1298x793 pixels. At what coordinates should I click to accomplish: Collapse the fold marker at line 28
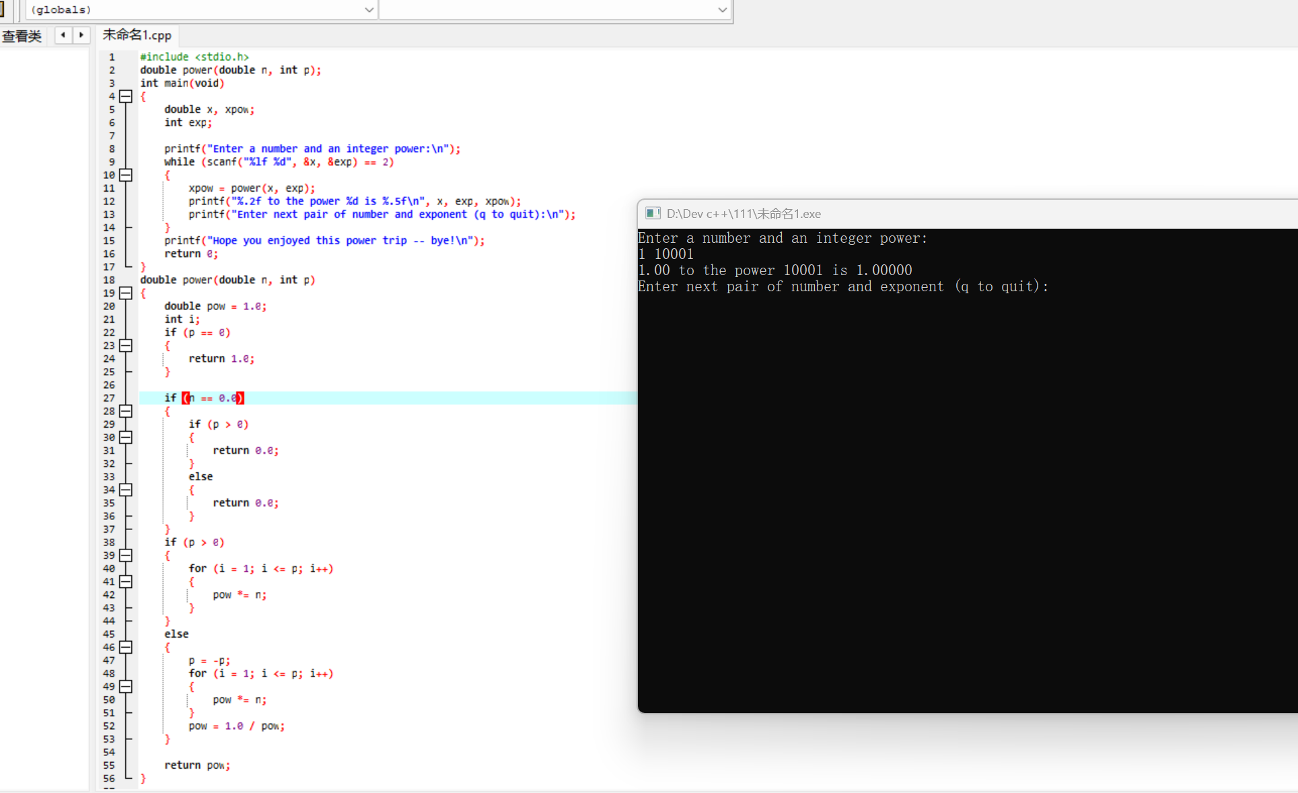[126, 411]
